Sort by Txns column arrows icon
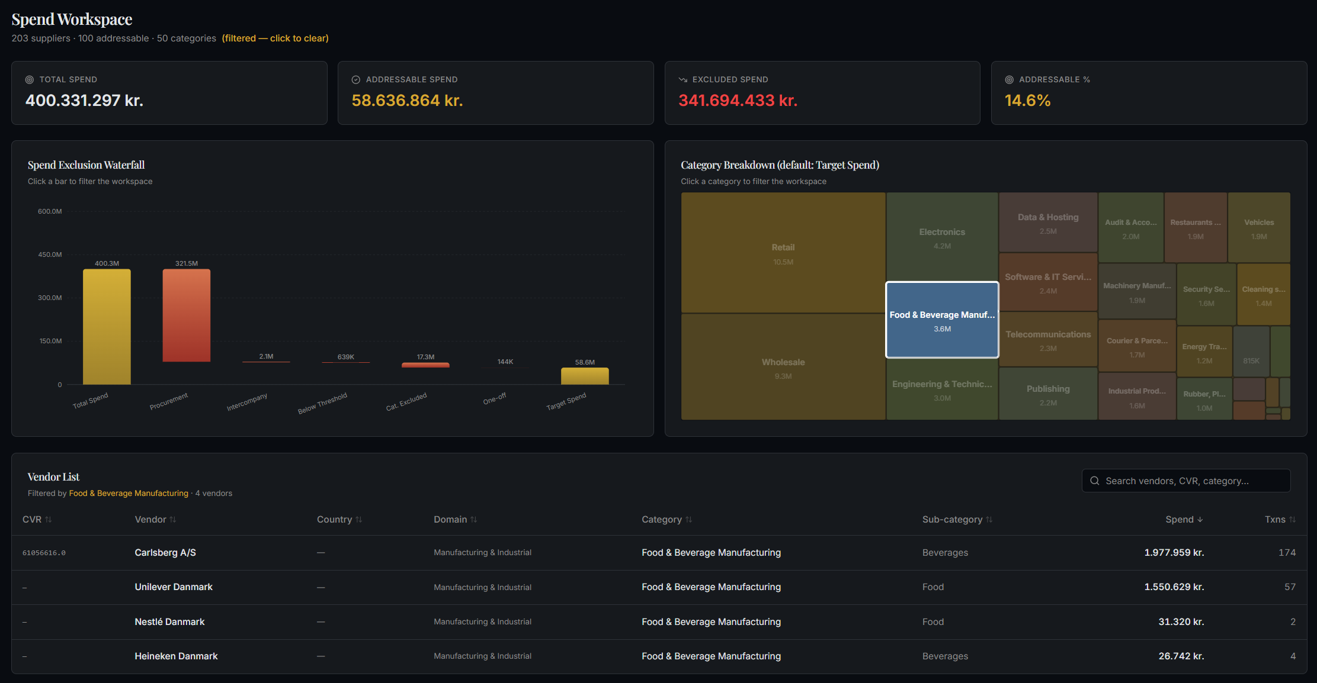Image resolution: width=1317 pixels, height=683 pixels. pos(1293,520)
